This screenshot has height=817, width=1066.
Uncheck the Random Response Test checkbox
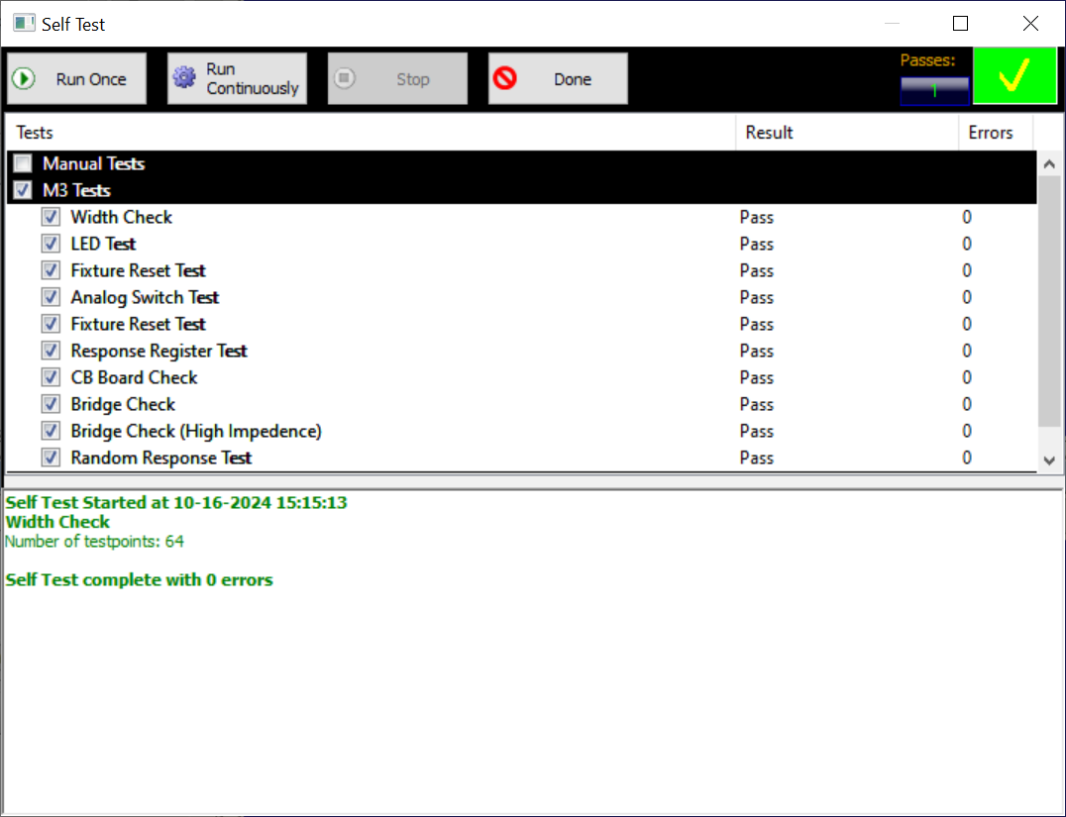pyautogui.click(x=51, y=458)
